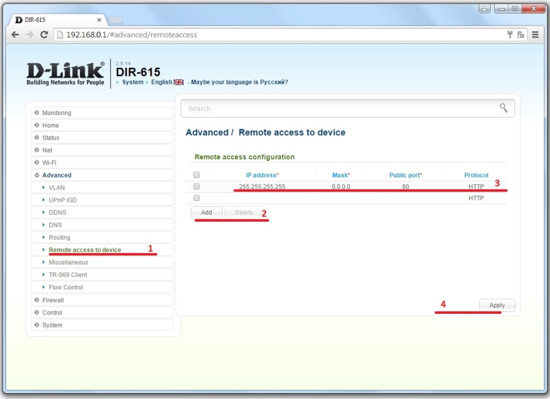The width and height of the screenshot is (550, 399).
Task: Open the DNS page
Action: tap(102, 225)
